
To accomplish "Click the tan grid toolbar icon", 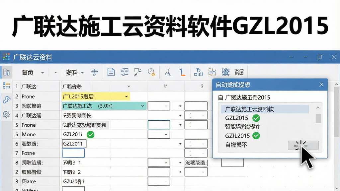I will 212,72.
